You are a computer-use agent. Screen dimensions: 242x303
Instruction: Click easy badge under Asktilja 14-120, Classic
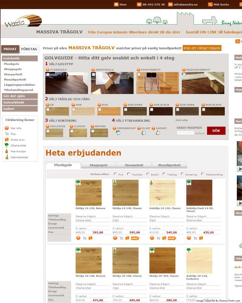[172, 238]
